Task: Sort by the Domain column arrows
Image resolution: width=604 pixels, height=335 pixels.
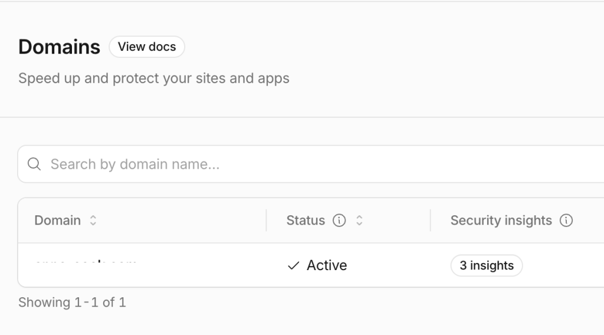Action: [x=93, y=220]
